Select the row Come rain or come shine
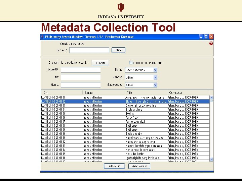 point(125,106)
